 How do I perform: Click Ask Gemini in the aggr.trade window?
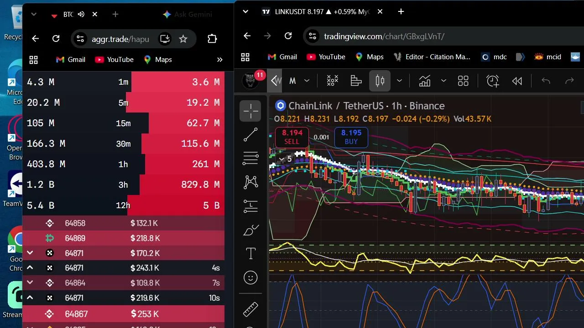[187, 15]
